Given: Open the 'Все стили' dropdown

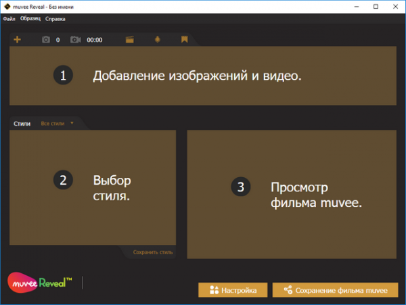Looking at the screenshot, I should point(54,124).
